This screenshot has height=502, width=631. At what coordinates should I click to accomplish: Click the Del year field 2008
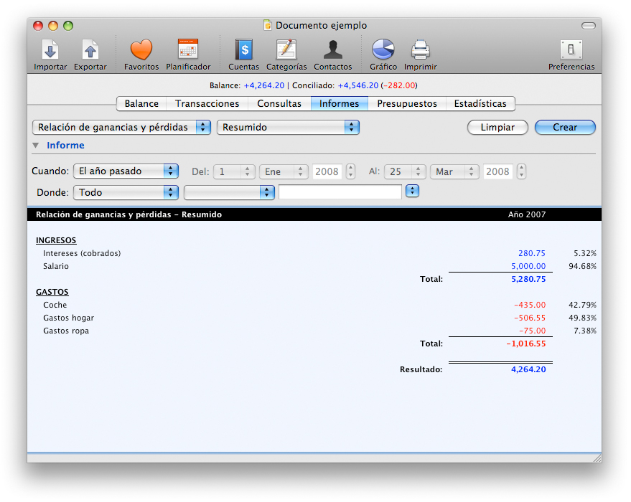point(327,171)
